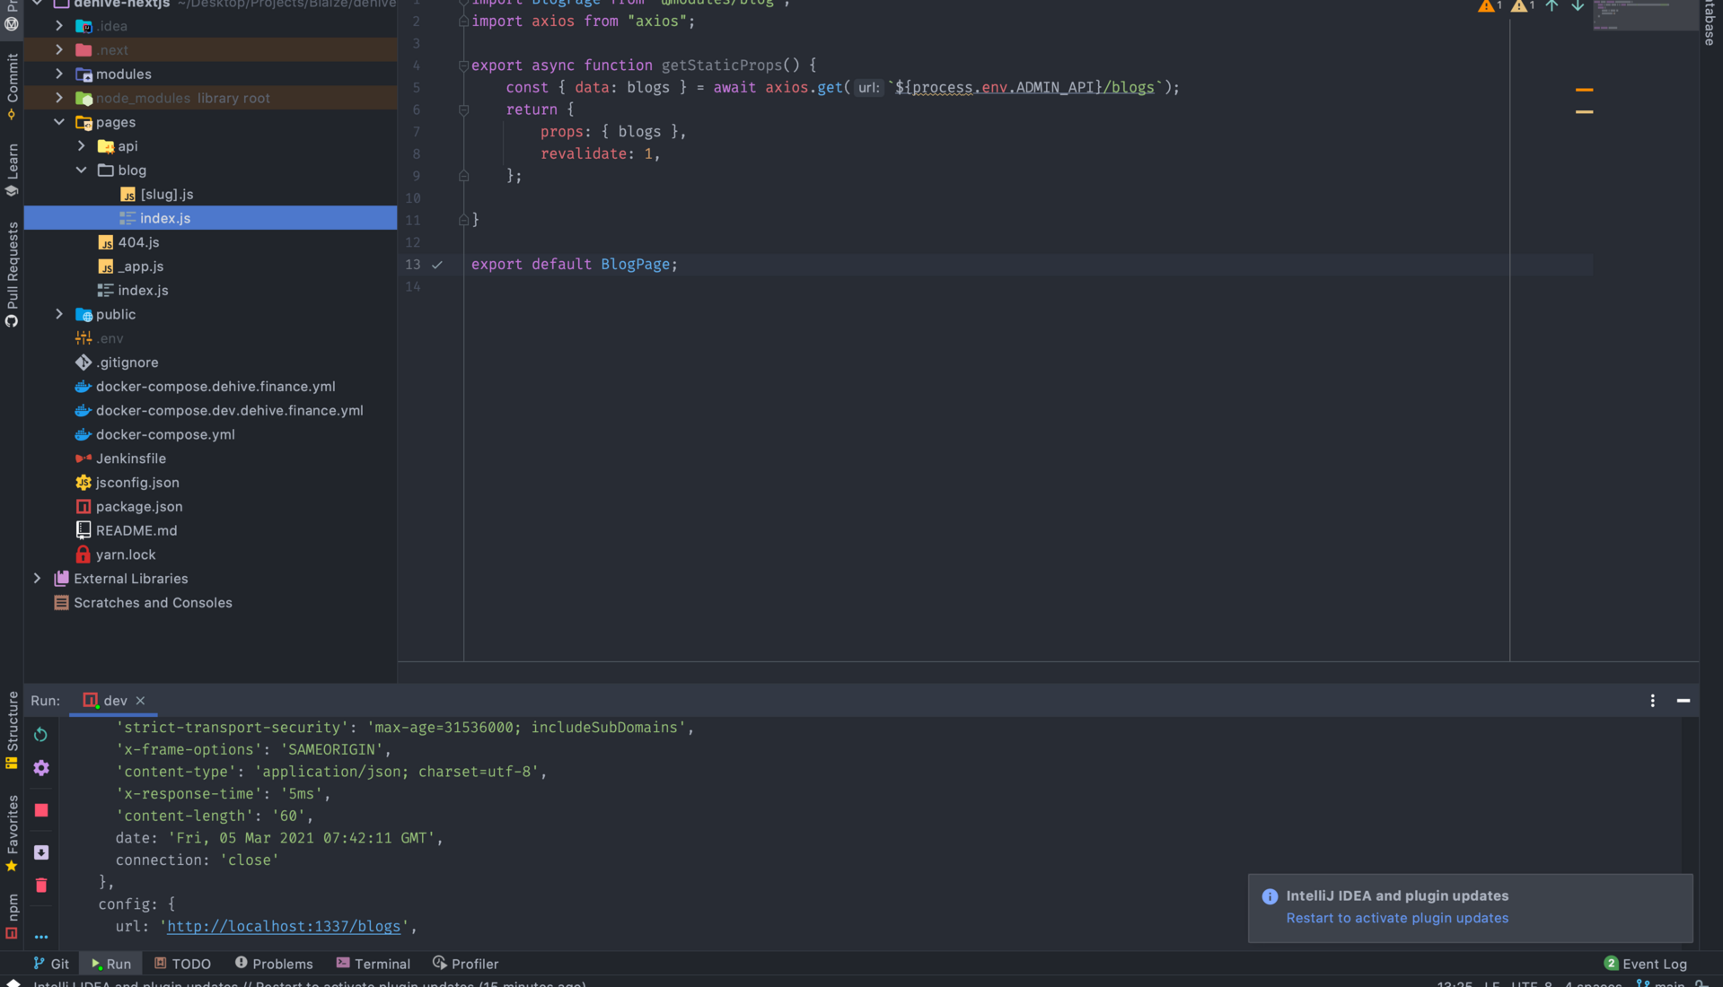The height and width of the screenshot is (987, 1723).
Task: Open TODO tool tab
Action: (x=182, y=964)
